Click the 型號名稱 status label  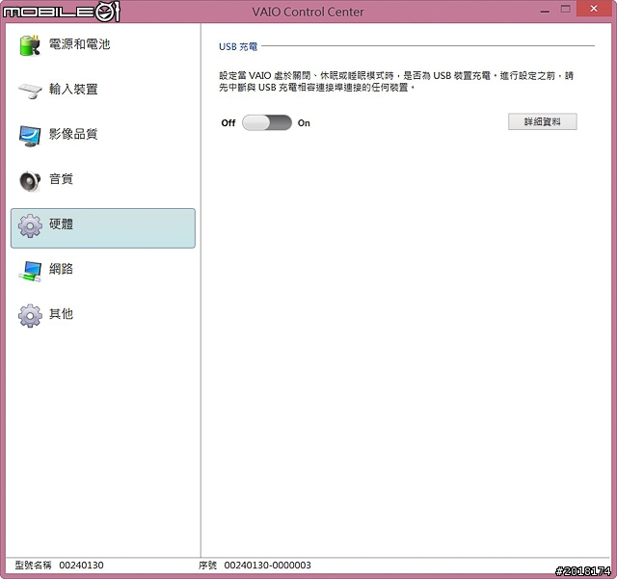pyautogui.click(x=34, y=566)
